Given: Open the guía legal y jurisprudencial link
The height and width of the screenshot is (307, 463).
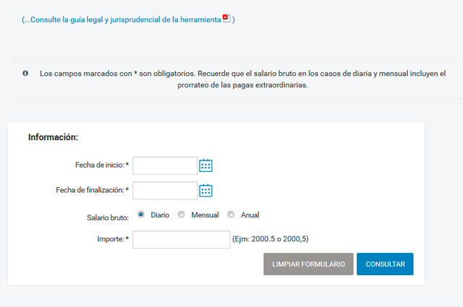Looking at the screenshot, I should (x=126, y=20).
